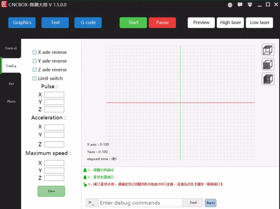Screen dimensions: 280x209
Task: Turn on High laser
Action: tap(230, 23)
